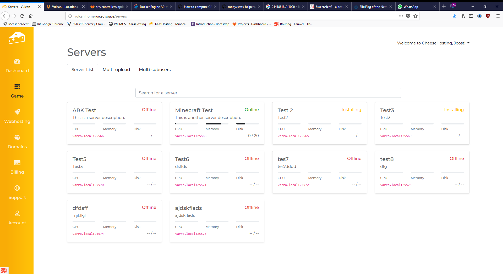The width and height of the screenshot is (503, 274).
Task: Click the Minecraft Test memory usage bar
Action: pos(217,124)
